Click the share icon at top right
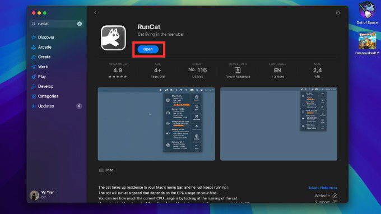 [337, 13]
